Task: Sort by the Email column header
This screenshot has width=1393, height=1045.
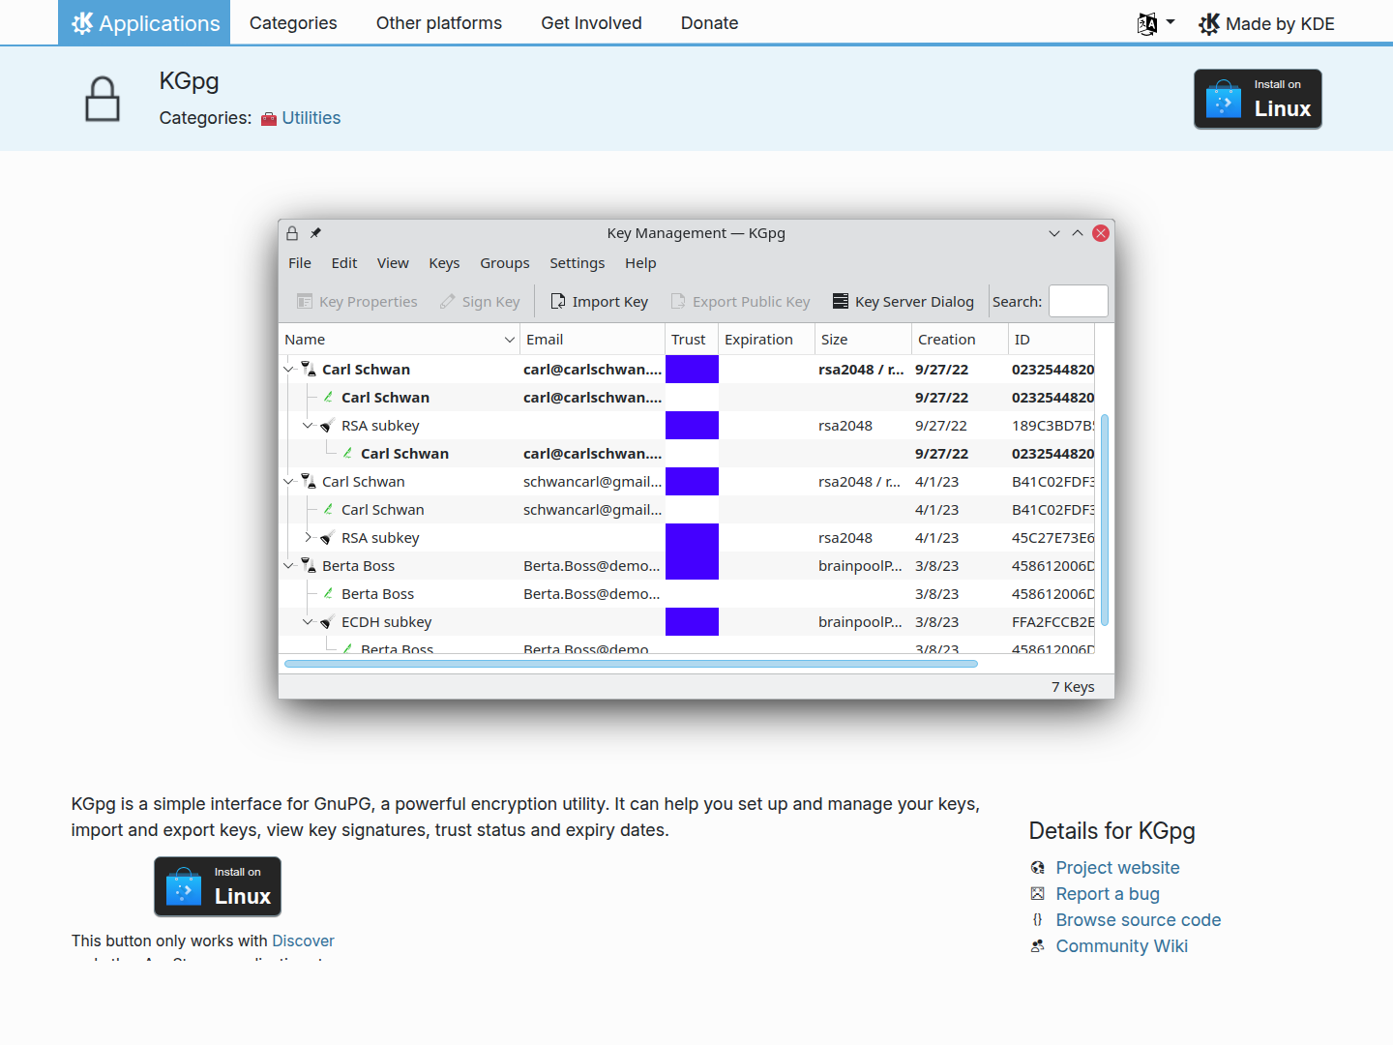Action: [x=593, y=340]
